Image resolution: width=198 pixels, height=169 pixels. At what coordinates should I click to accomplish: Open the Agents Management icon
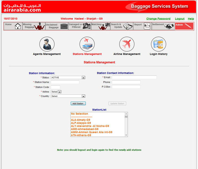[47, 44]
